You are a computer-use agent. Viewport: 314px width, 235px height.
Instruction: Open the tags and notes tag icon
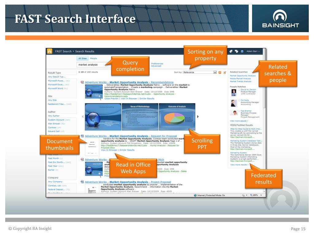231,51
